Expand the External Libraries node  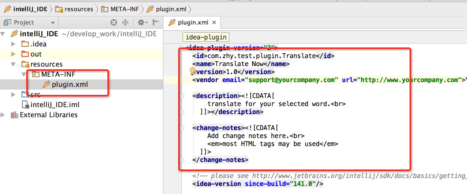coord(3,115)
